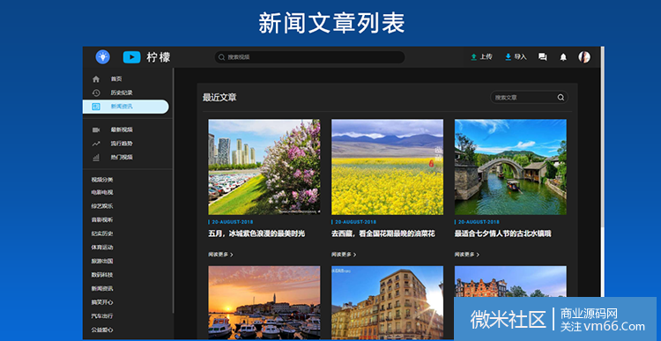This screenshot has width=661, height=341.
Task: Select the 数码科技 category
Action: coord(102,275)
